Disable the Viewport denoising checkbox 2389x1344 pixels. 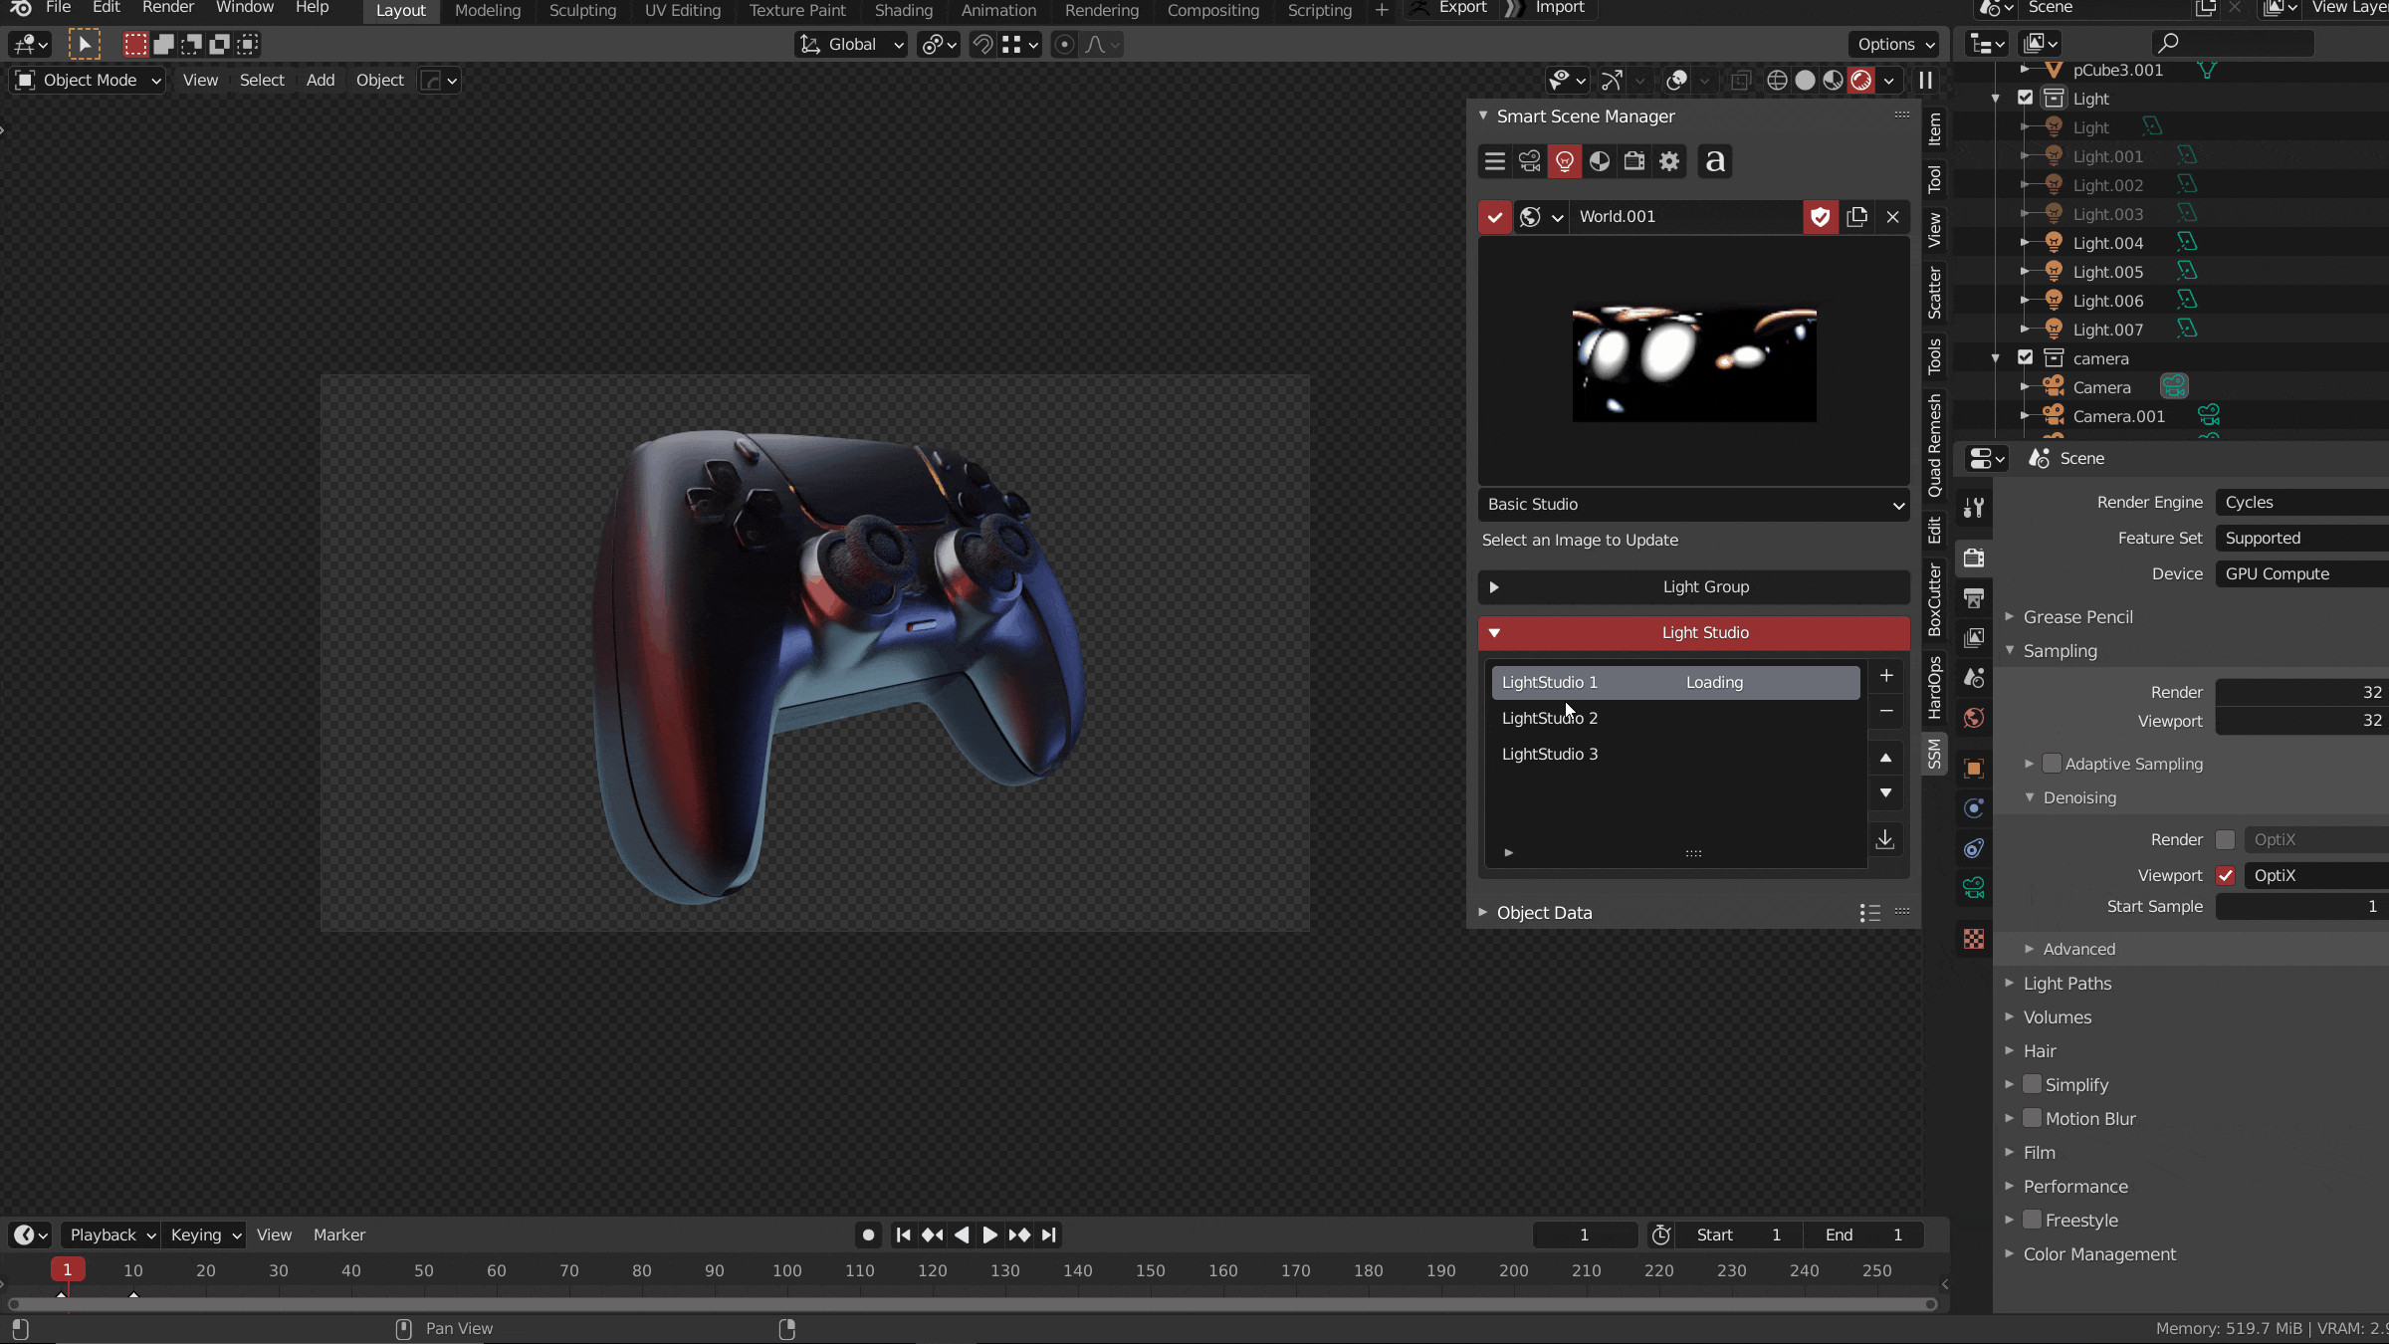tap(2226, 876)
